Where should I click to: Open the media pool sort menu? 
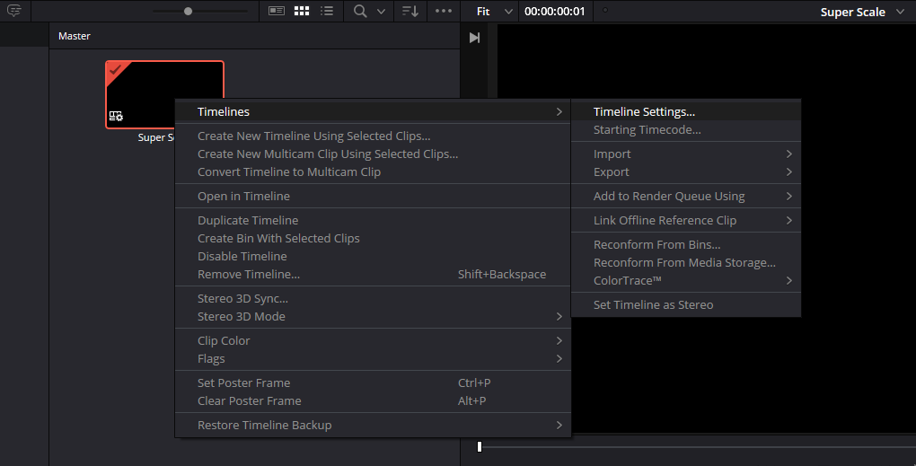click(410, 11)
